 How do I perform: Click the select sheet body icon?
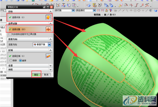tap(48, 17)
